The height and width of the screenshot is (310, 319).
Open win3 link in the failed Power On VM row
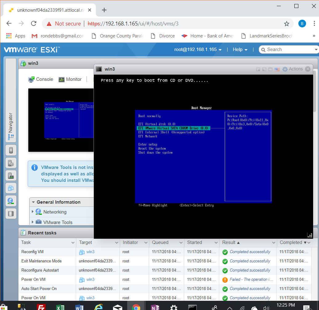click(90, 279)
